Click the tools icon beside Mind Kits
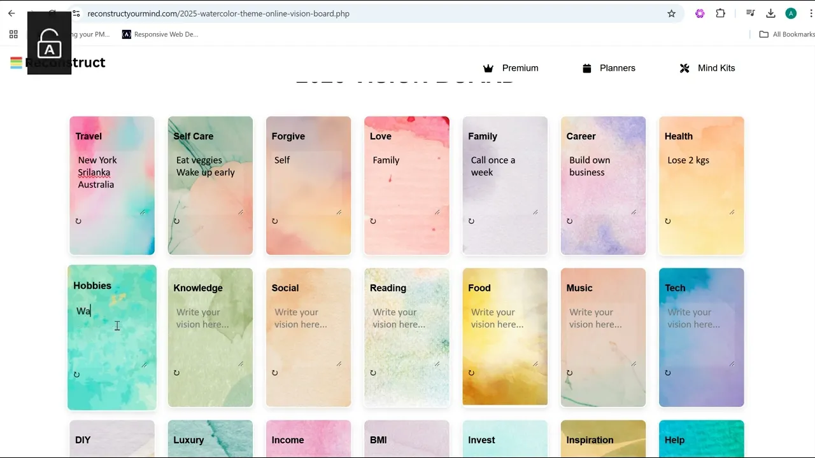The width and height of the screenshot is (815, 458). pyautogui.click(x=684, y=68)
